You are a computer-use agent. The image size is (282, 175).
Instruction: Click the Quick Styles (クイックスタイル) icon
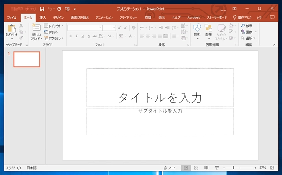221,28
